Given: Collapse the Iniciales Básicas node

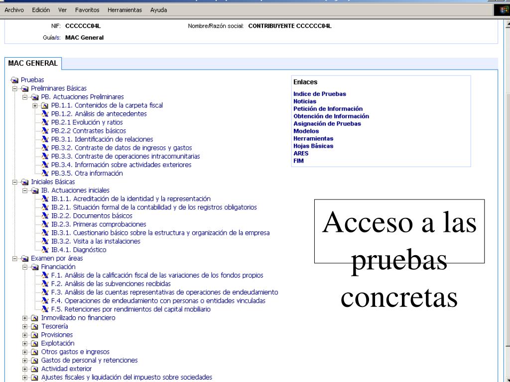Looking at the screenshot, I should tap(14, 182).
